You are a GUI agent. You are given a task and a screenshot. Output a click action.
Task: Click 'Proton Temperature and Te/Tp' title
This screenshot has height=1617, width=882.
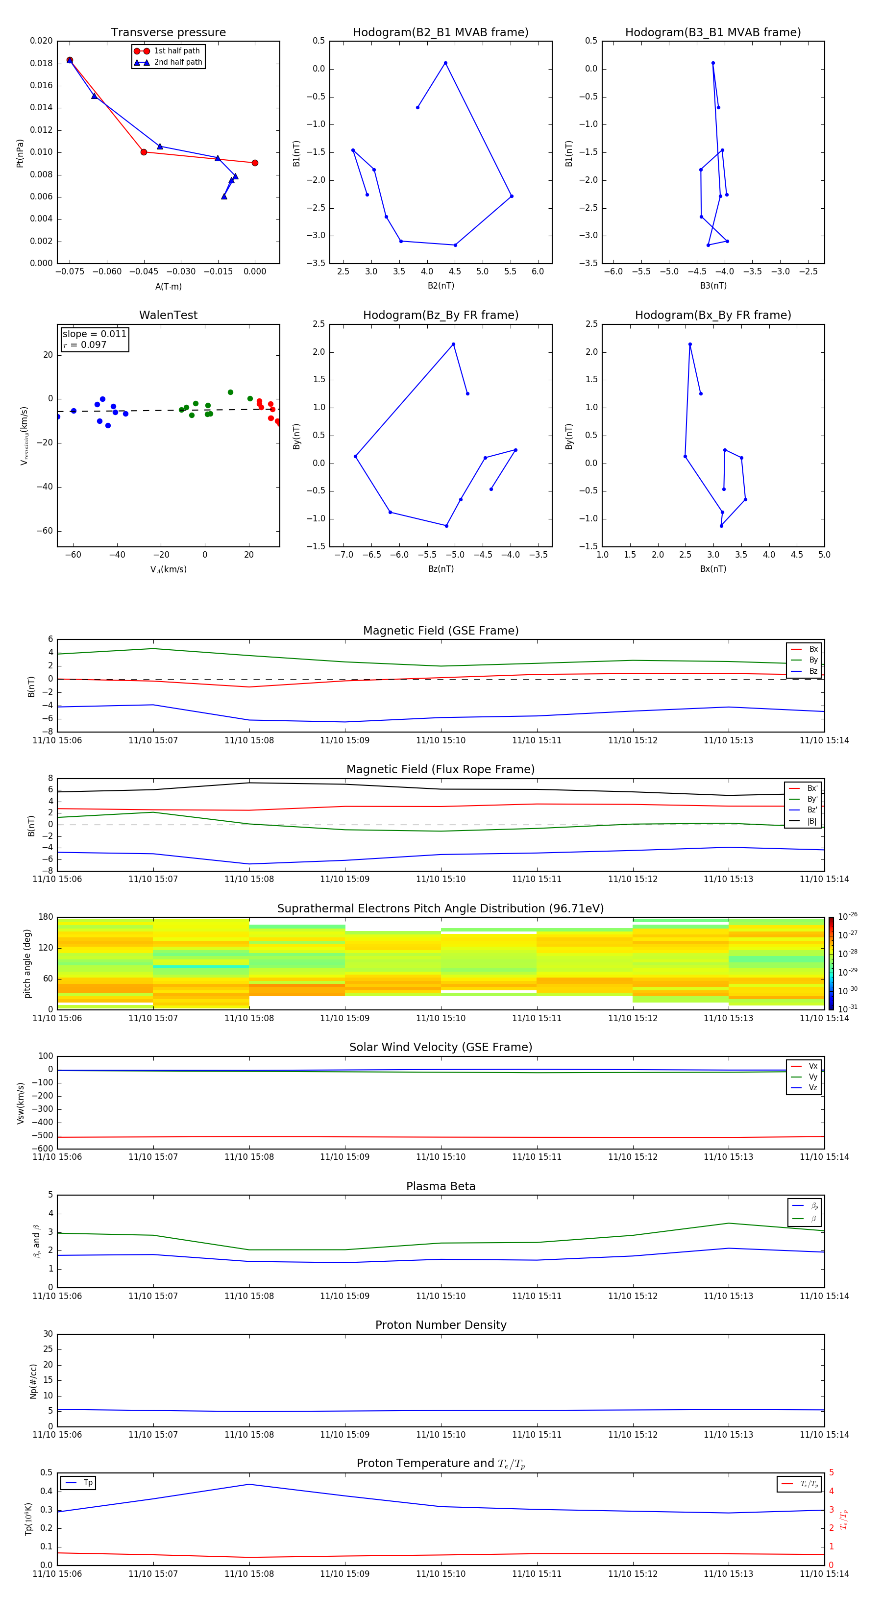tap(441, 1464)
